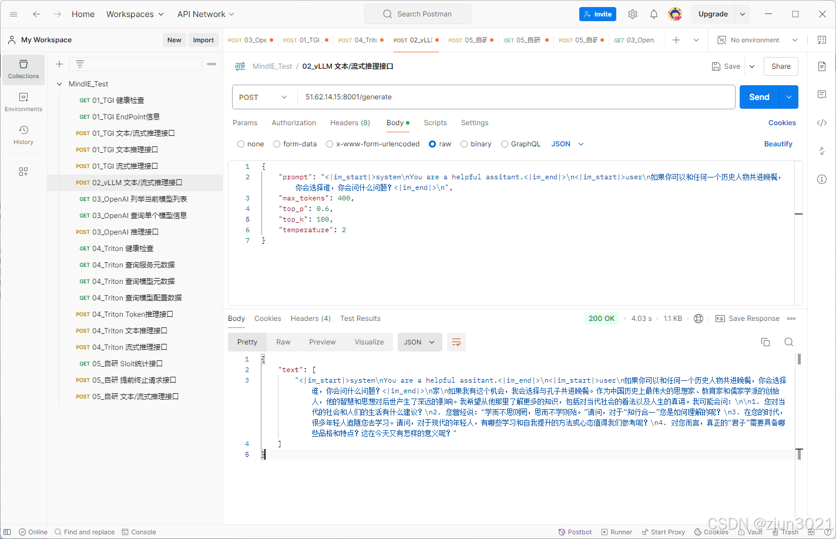Open response more options ellipsis
The height and width of the screenshot is (539, 836).
click(791, 319)
